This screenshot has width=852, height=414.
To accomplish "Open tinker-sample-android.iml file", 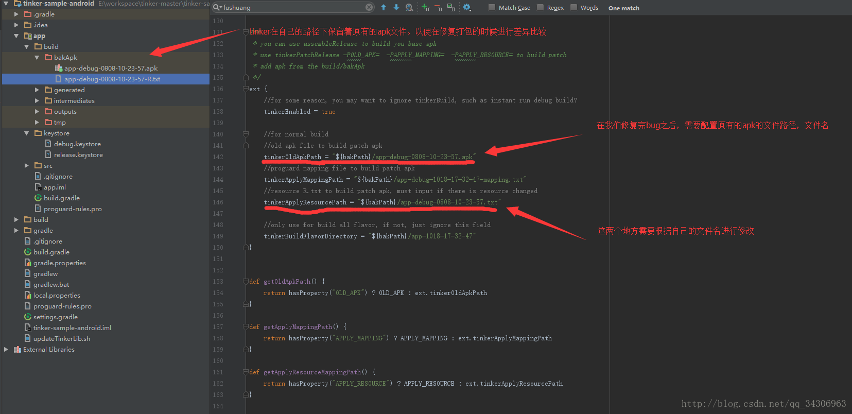I will pos(72,327).
